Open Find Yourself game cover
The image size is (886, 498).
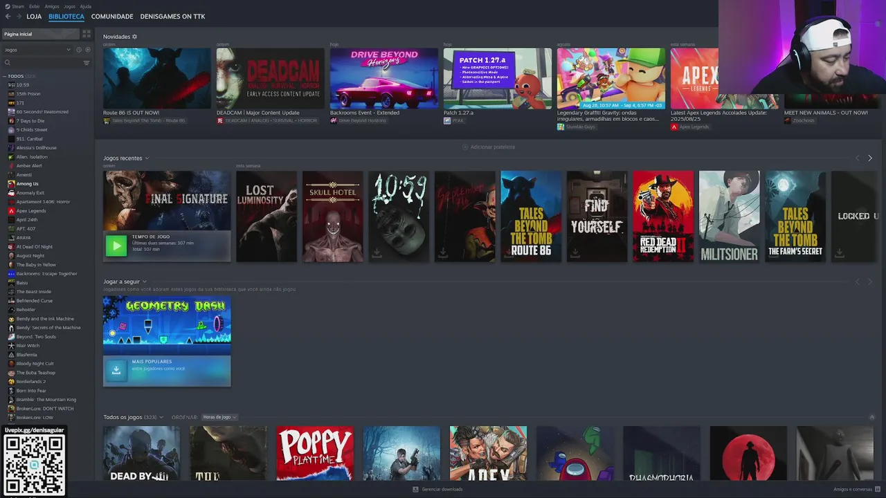(597, 216)
